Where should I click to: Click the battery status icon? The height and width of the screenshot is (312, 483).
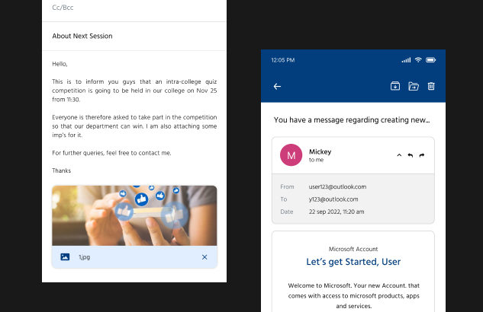(x=430, y=60)
